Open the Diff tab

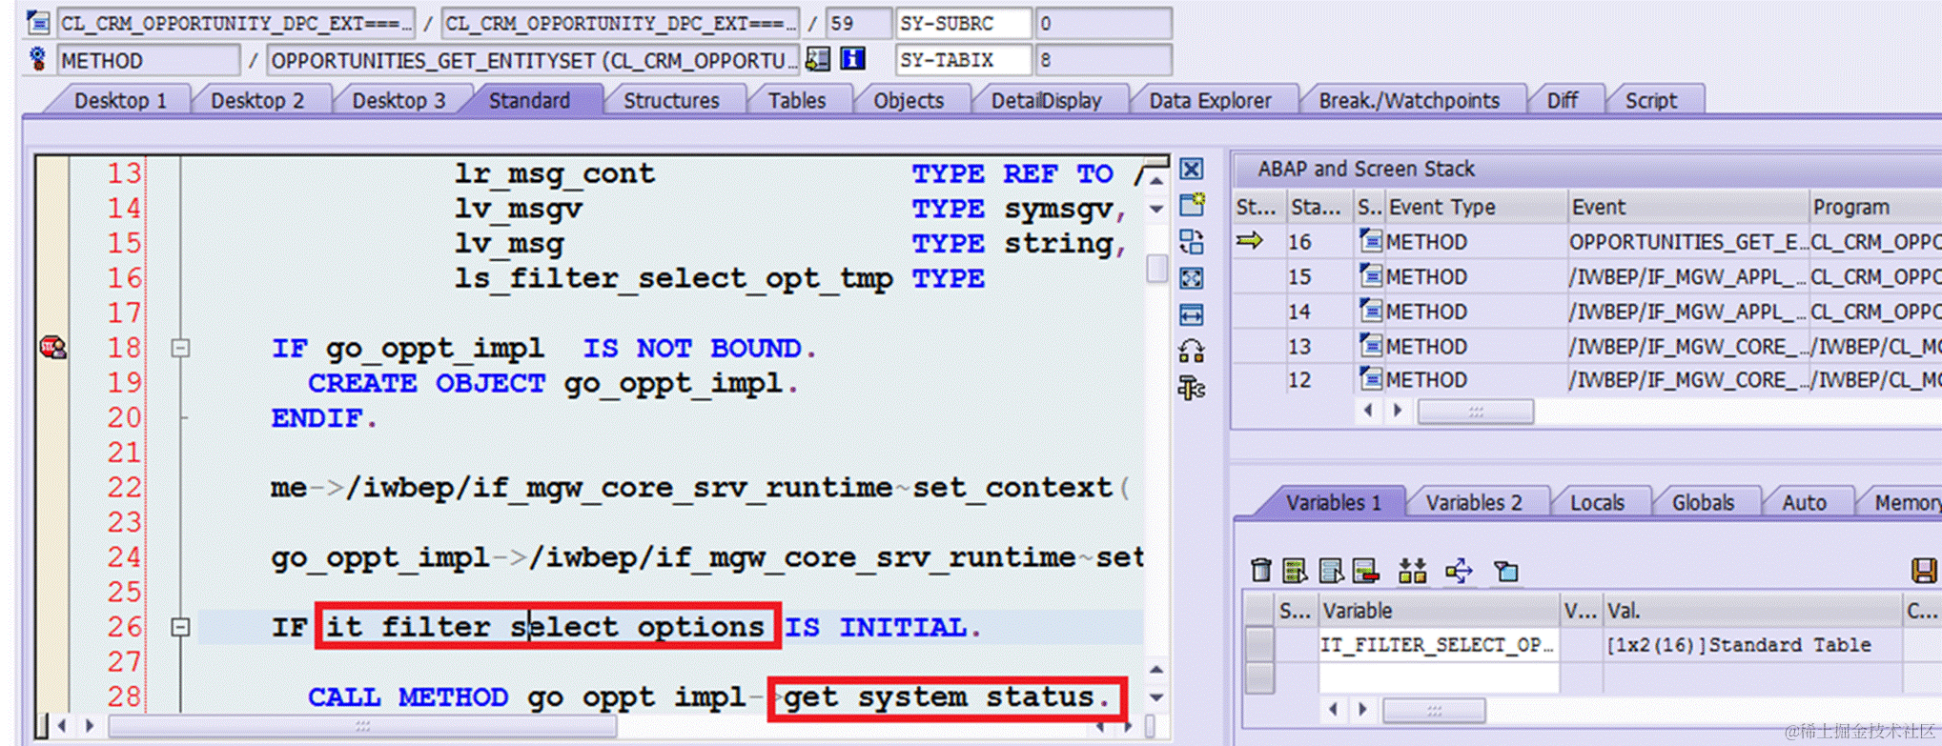tap(1562, 100)
